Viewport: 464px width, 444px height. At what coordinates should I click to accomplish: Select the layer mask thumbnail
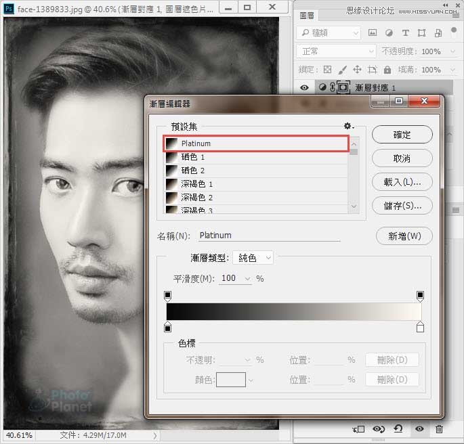343,87
